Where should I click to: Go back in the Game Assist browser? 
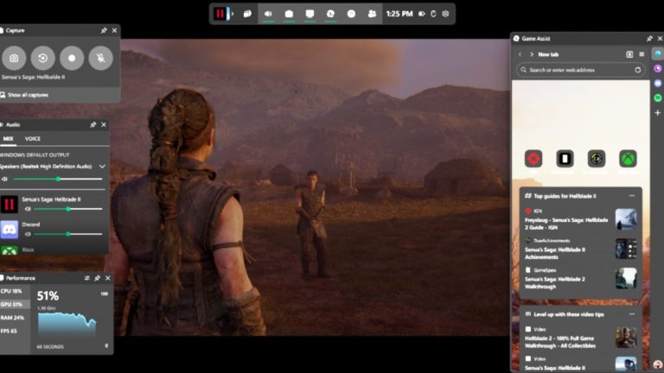pyautogui.click(x=520, y=54)
